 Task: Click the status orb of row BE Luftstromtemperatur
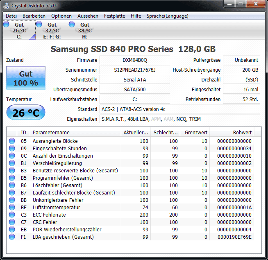click(12, 207)
